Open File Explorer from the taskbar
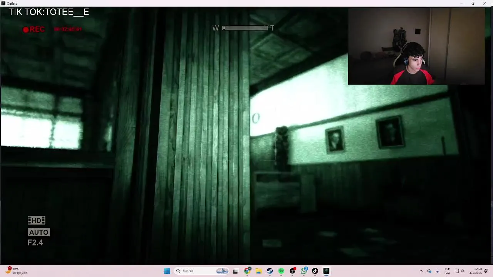493x277 pixels. pyautogui.click(x=258, y=271)
